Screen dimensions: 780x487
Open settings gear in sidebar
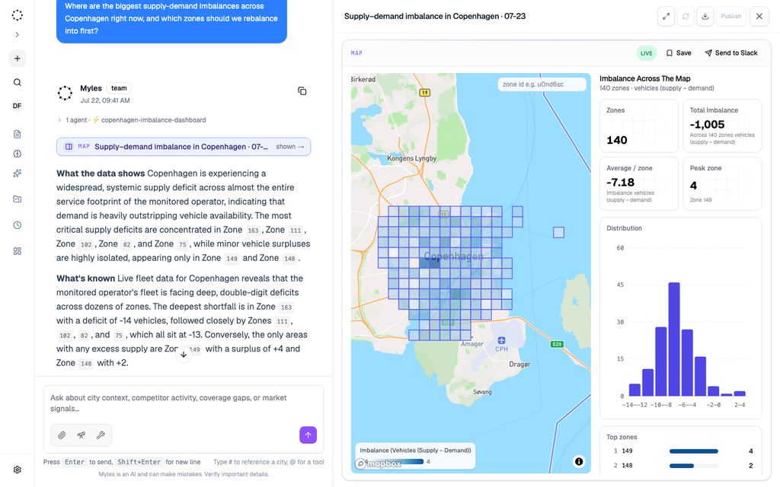[x=17, y=469]
